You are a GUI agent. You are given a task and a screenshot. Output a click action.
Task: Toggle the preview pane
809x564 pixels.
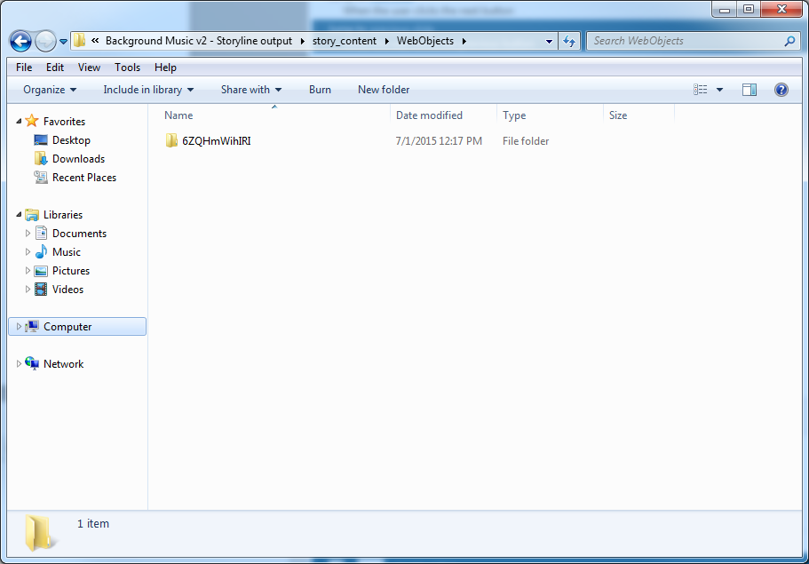point(750,90)
